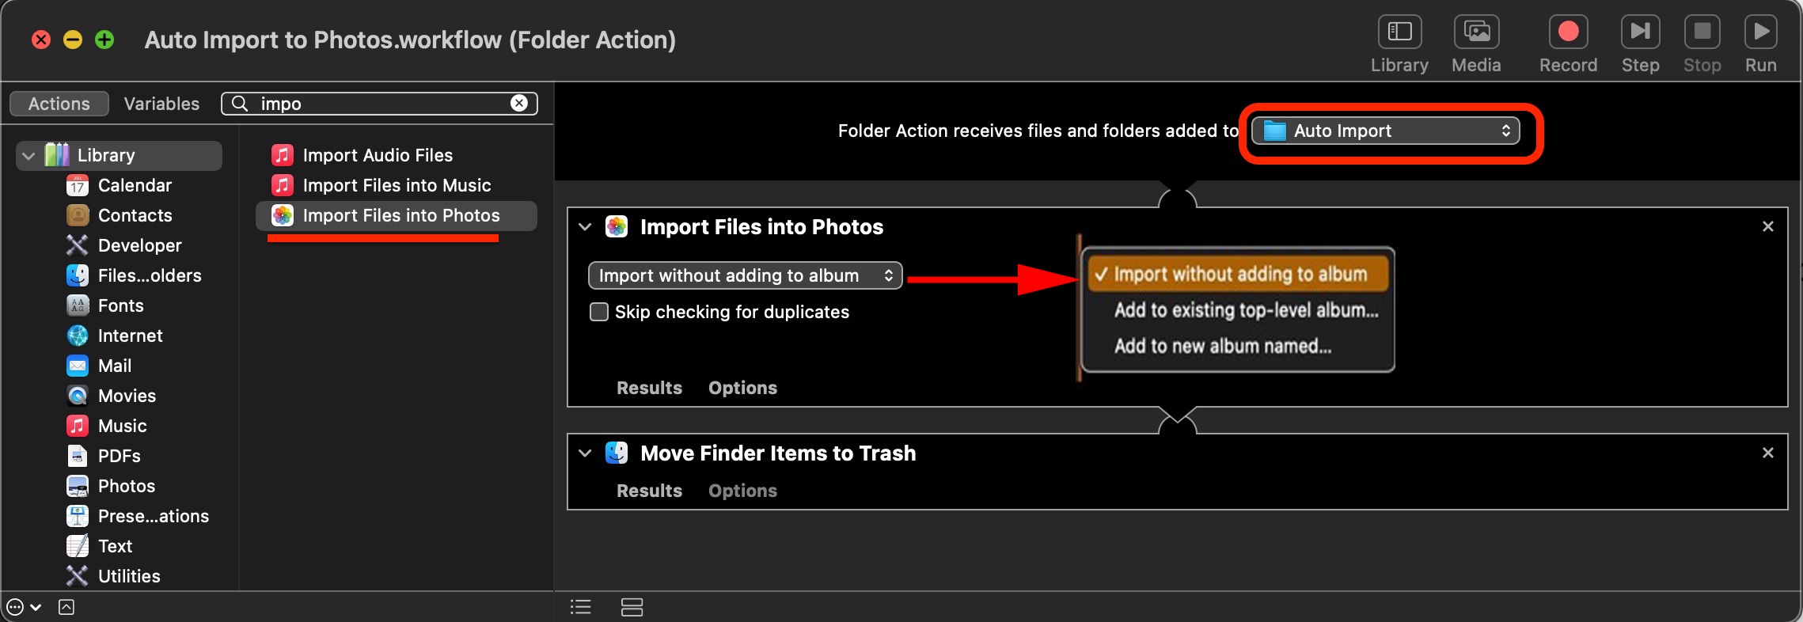1803x622 pixels.
Task: Open the Media browser
Action: 1475,33
